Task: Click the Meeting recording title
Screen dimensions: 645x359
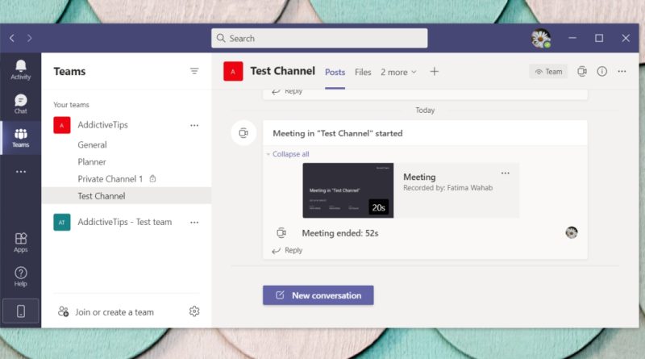Action: tap(419, 177)
